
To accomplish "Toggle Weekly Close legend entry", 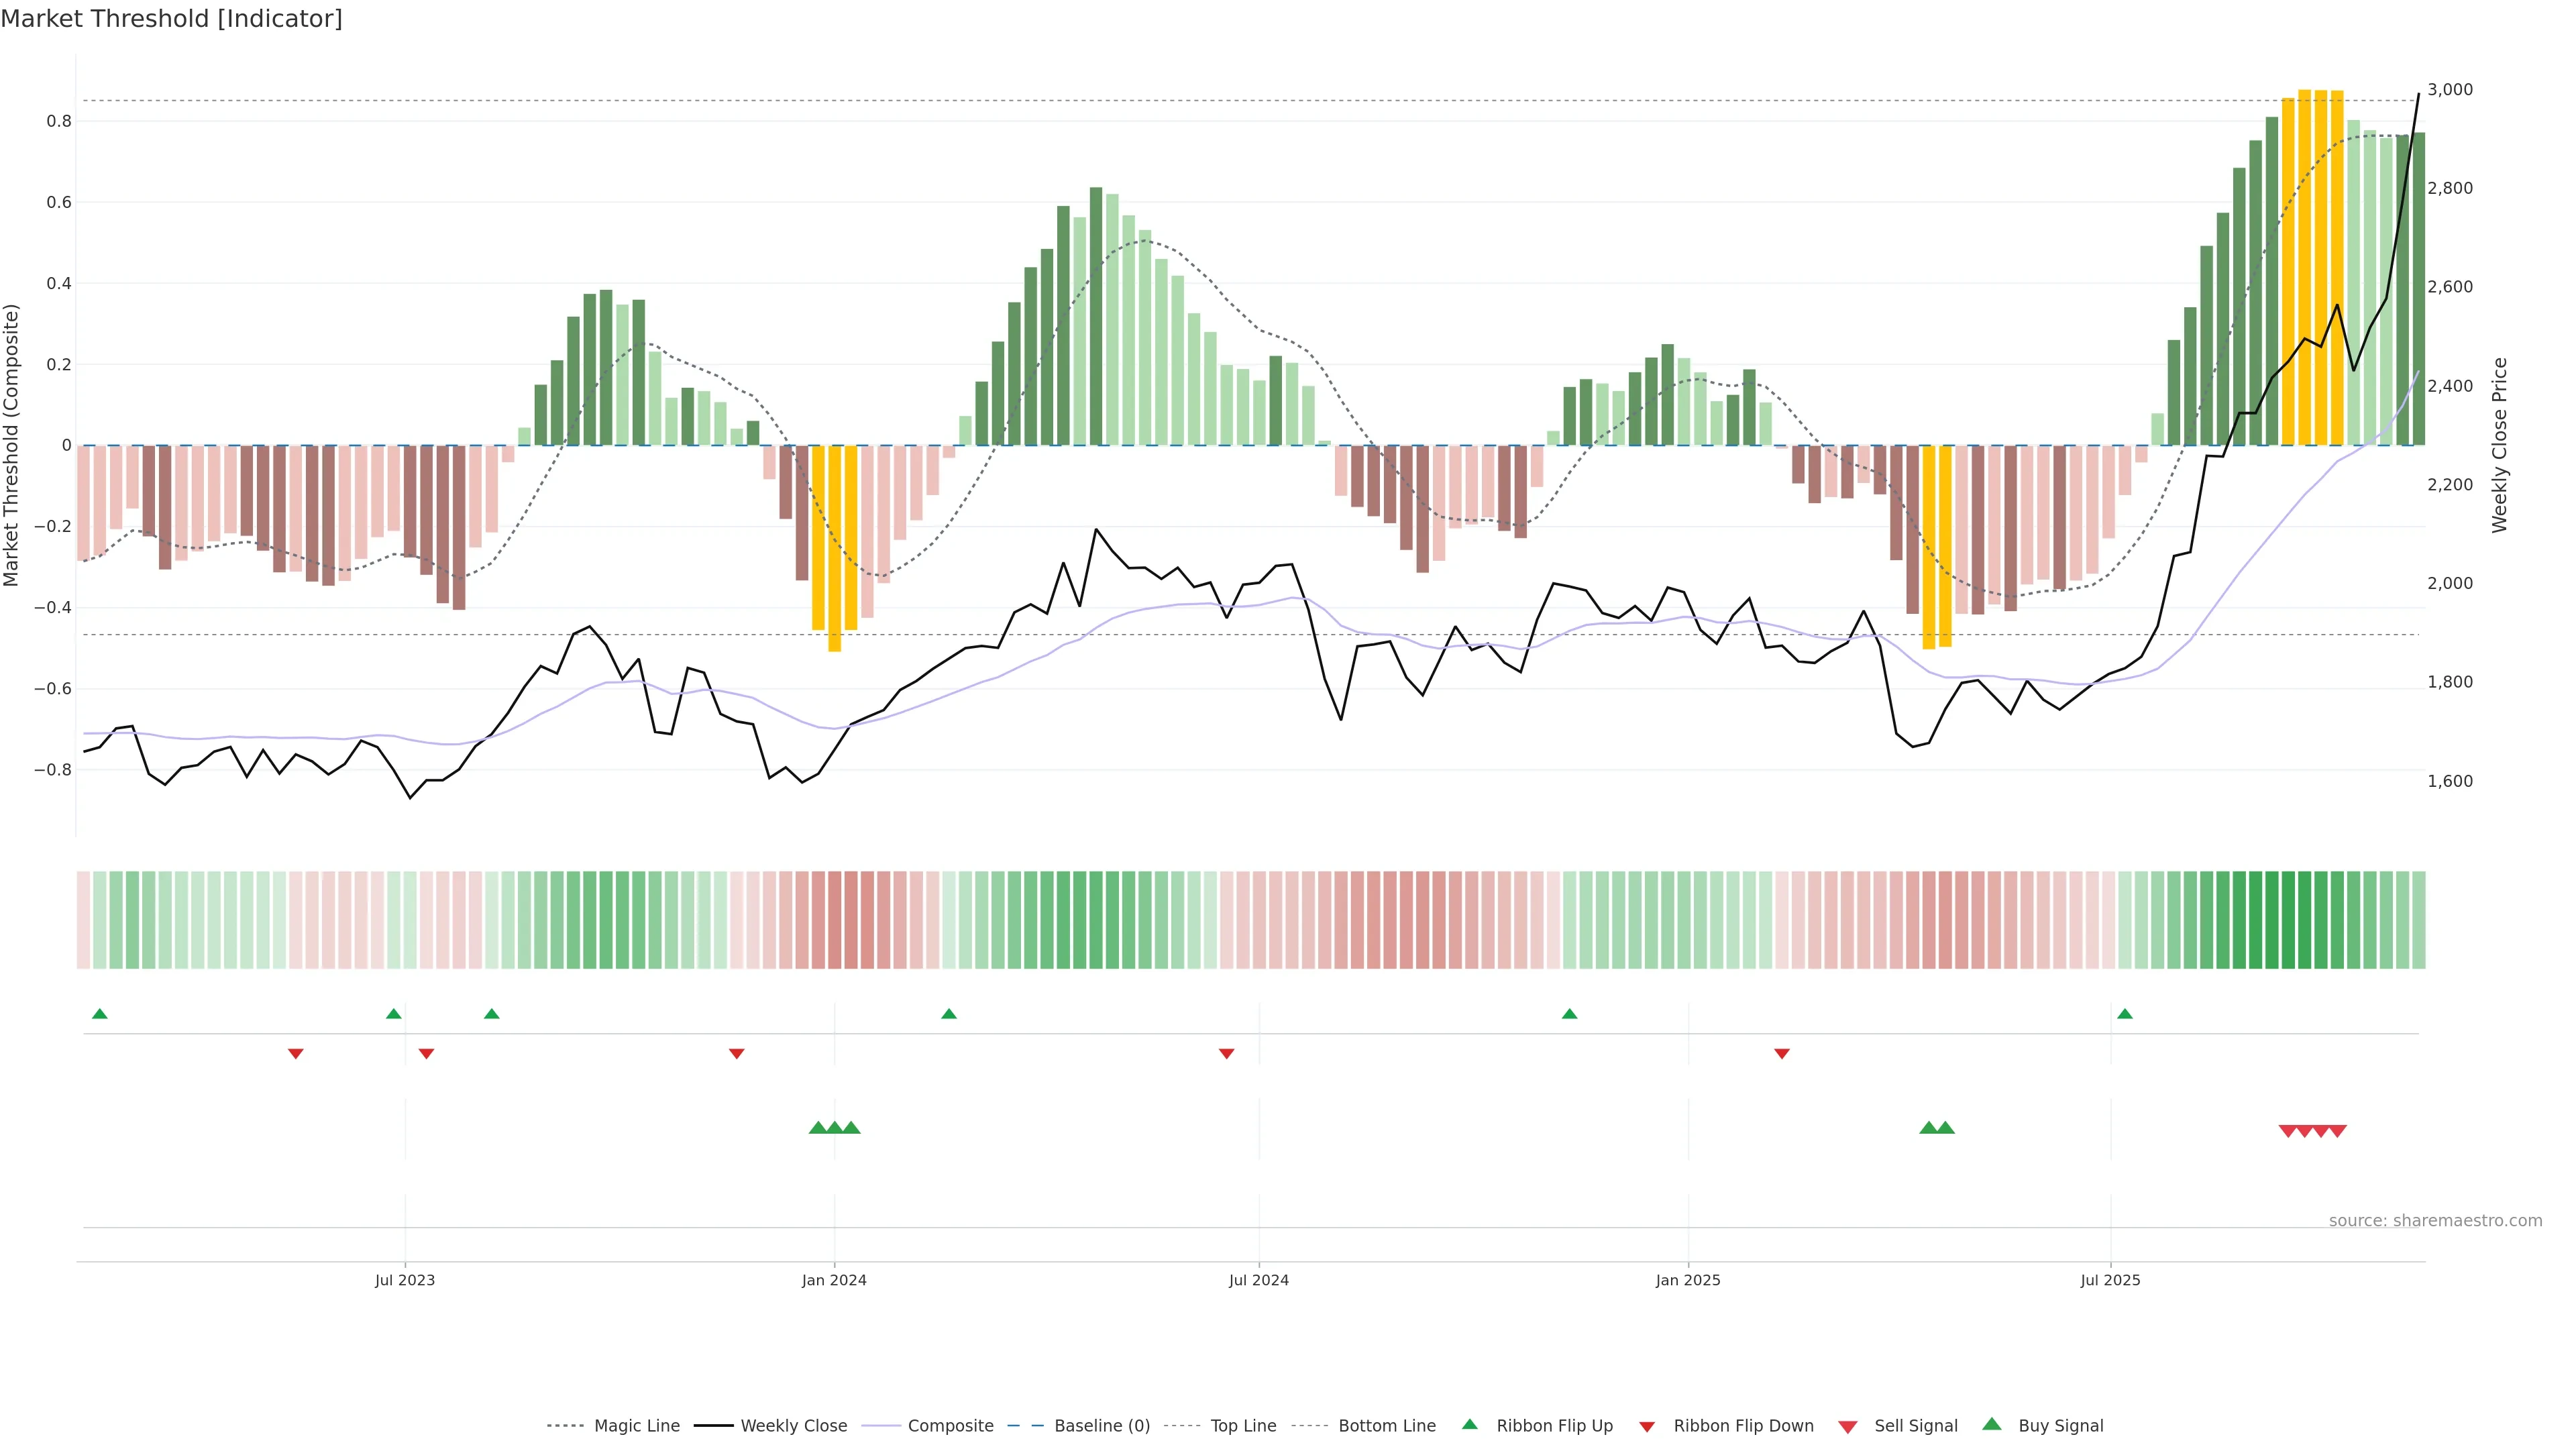I will [x=793, y=1426].
